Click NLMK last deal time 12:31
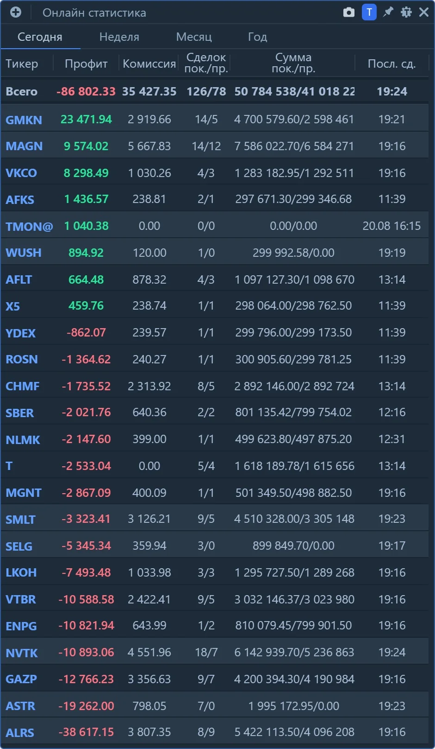 (x=391, y=439)
